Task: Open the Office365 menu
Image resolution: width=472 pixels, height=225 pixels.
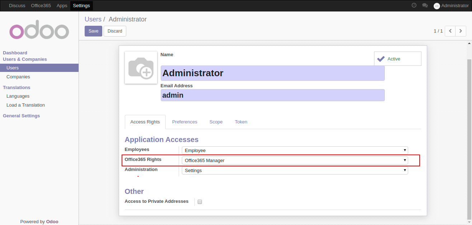Action: (41, 6)
